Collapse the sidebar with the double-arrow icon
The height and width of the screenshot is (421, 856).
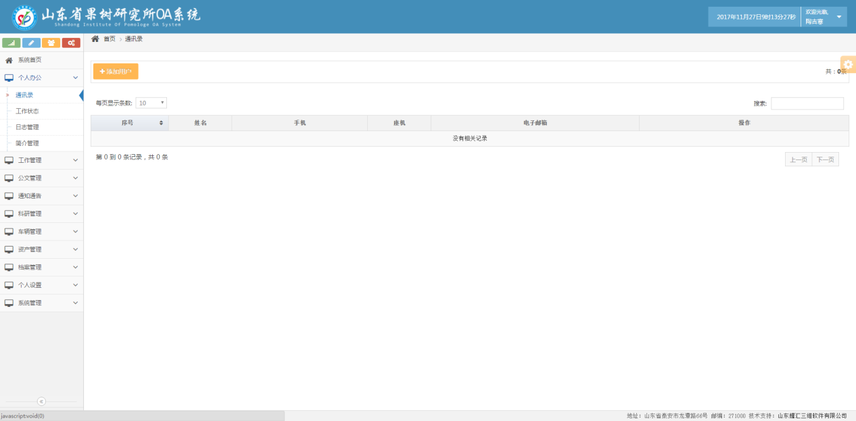(x=41, y=401)
